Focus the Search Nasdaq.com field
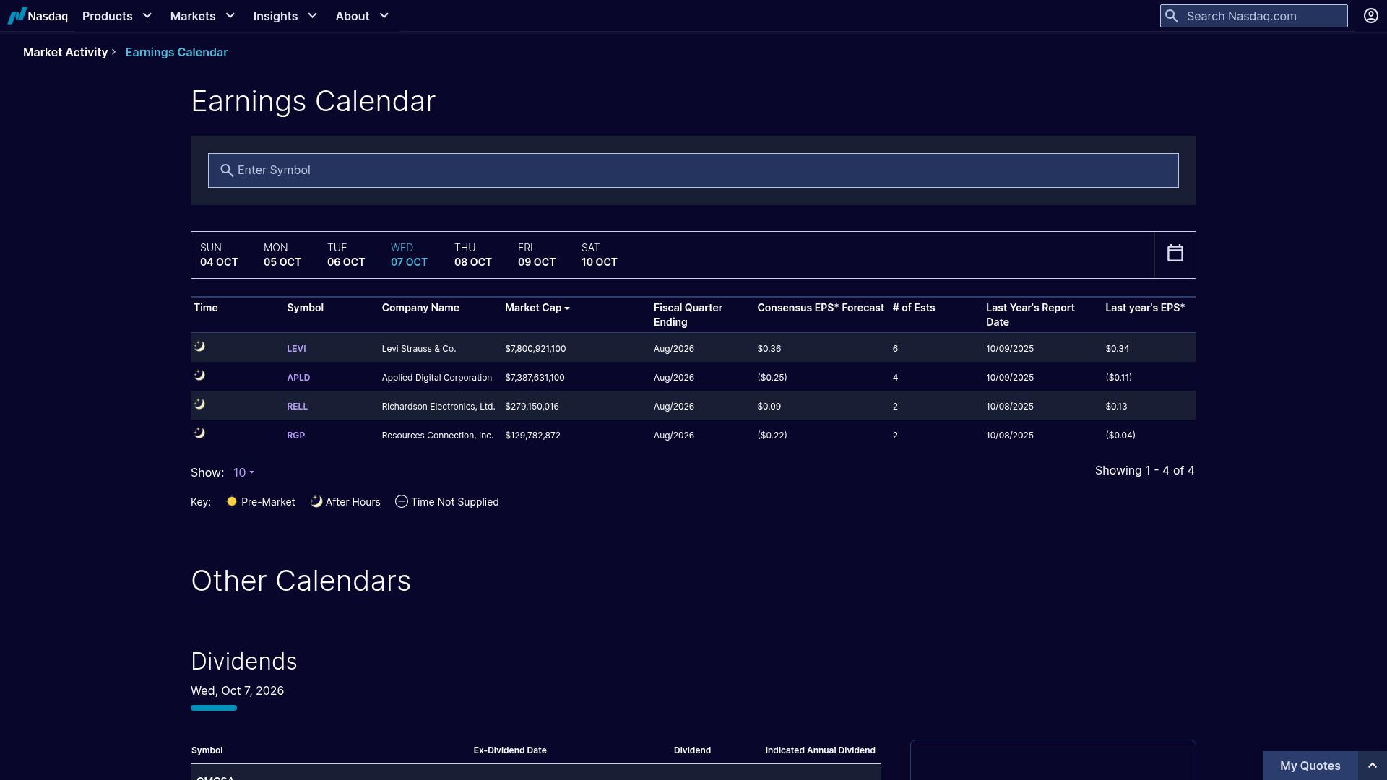Viewport: 1387px width, 780px height. coord(1253,16)
